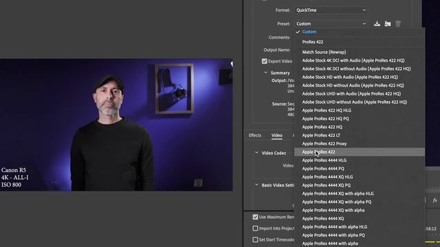This screenshot has height=247, width=440.
Task: Collapse the Video Codec section
Action: [x=256, y=153]
